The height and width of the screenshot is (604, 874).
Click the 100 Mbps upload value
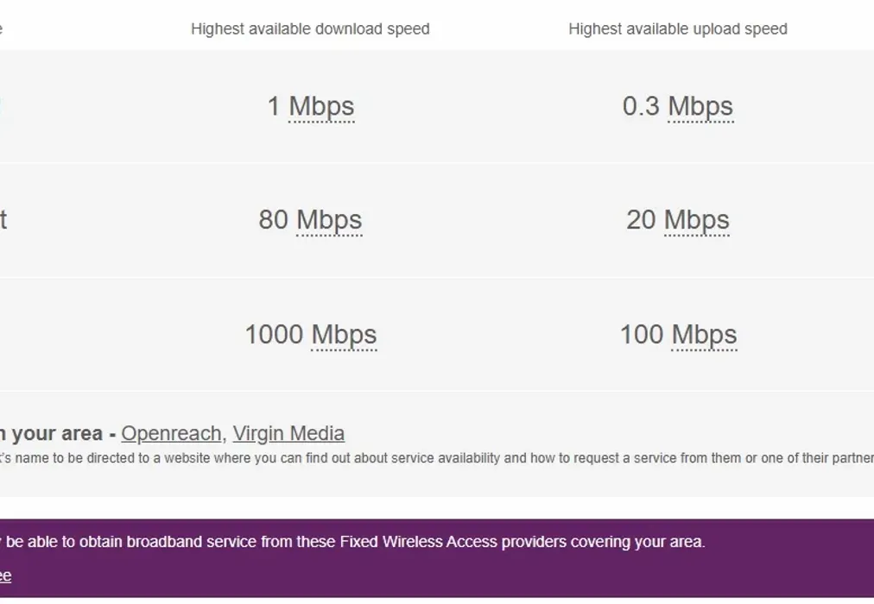678,334
